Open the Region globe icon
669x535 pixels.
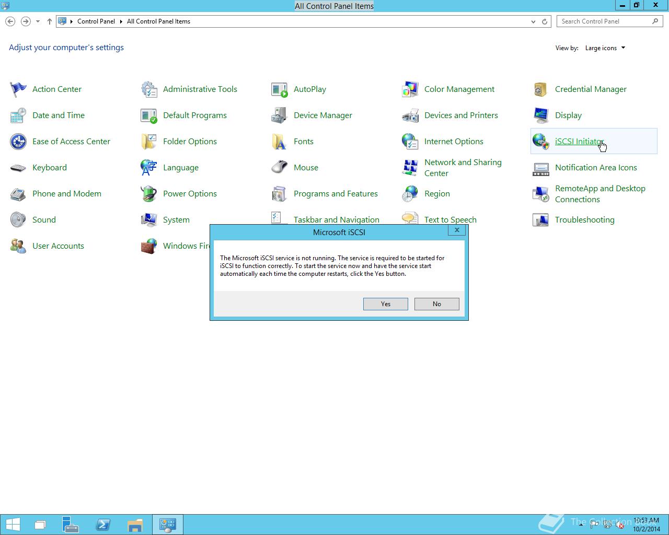pyautogui.click(x=410, y=194)
